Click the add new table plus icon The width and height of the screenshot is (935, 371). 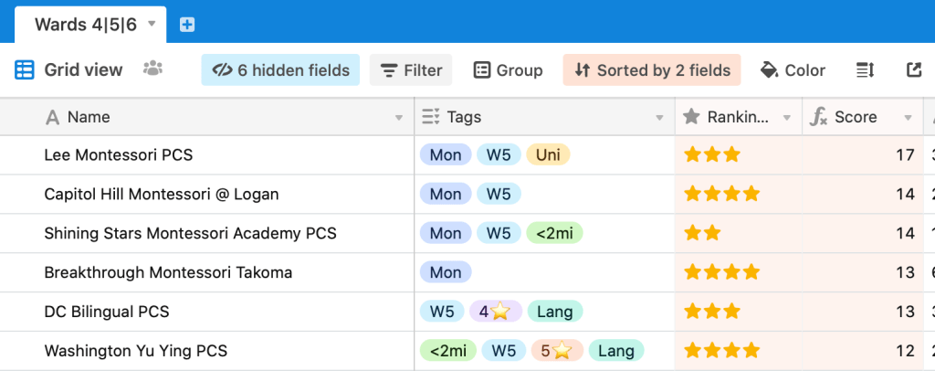pyautogui.click(x=187, y=25)
